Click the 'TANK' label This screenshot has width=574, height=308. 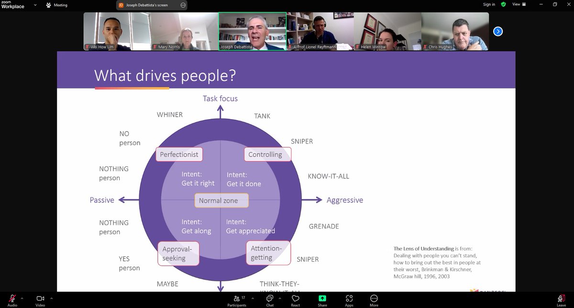(262, 116)
